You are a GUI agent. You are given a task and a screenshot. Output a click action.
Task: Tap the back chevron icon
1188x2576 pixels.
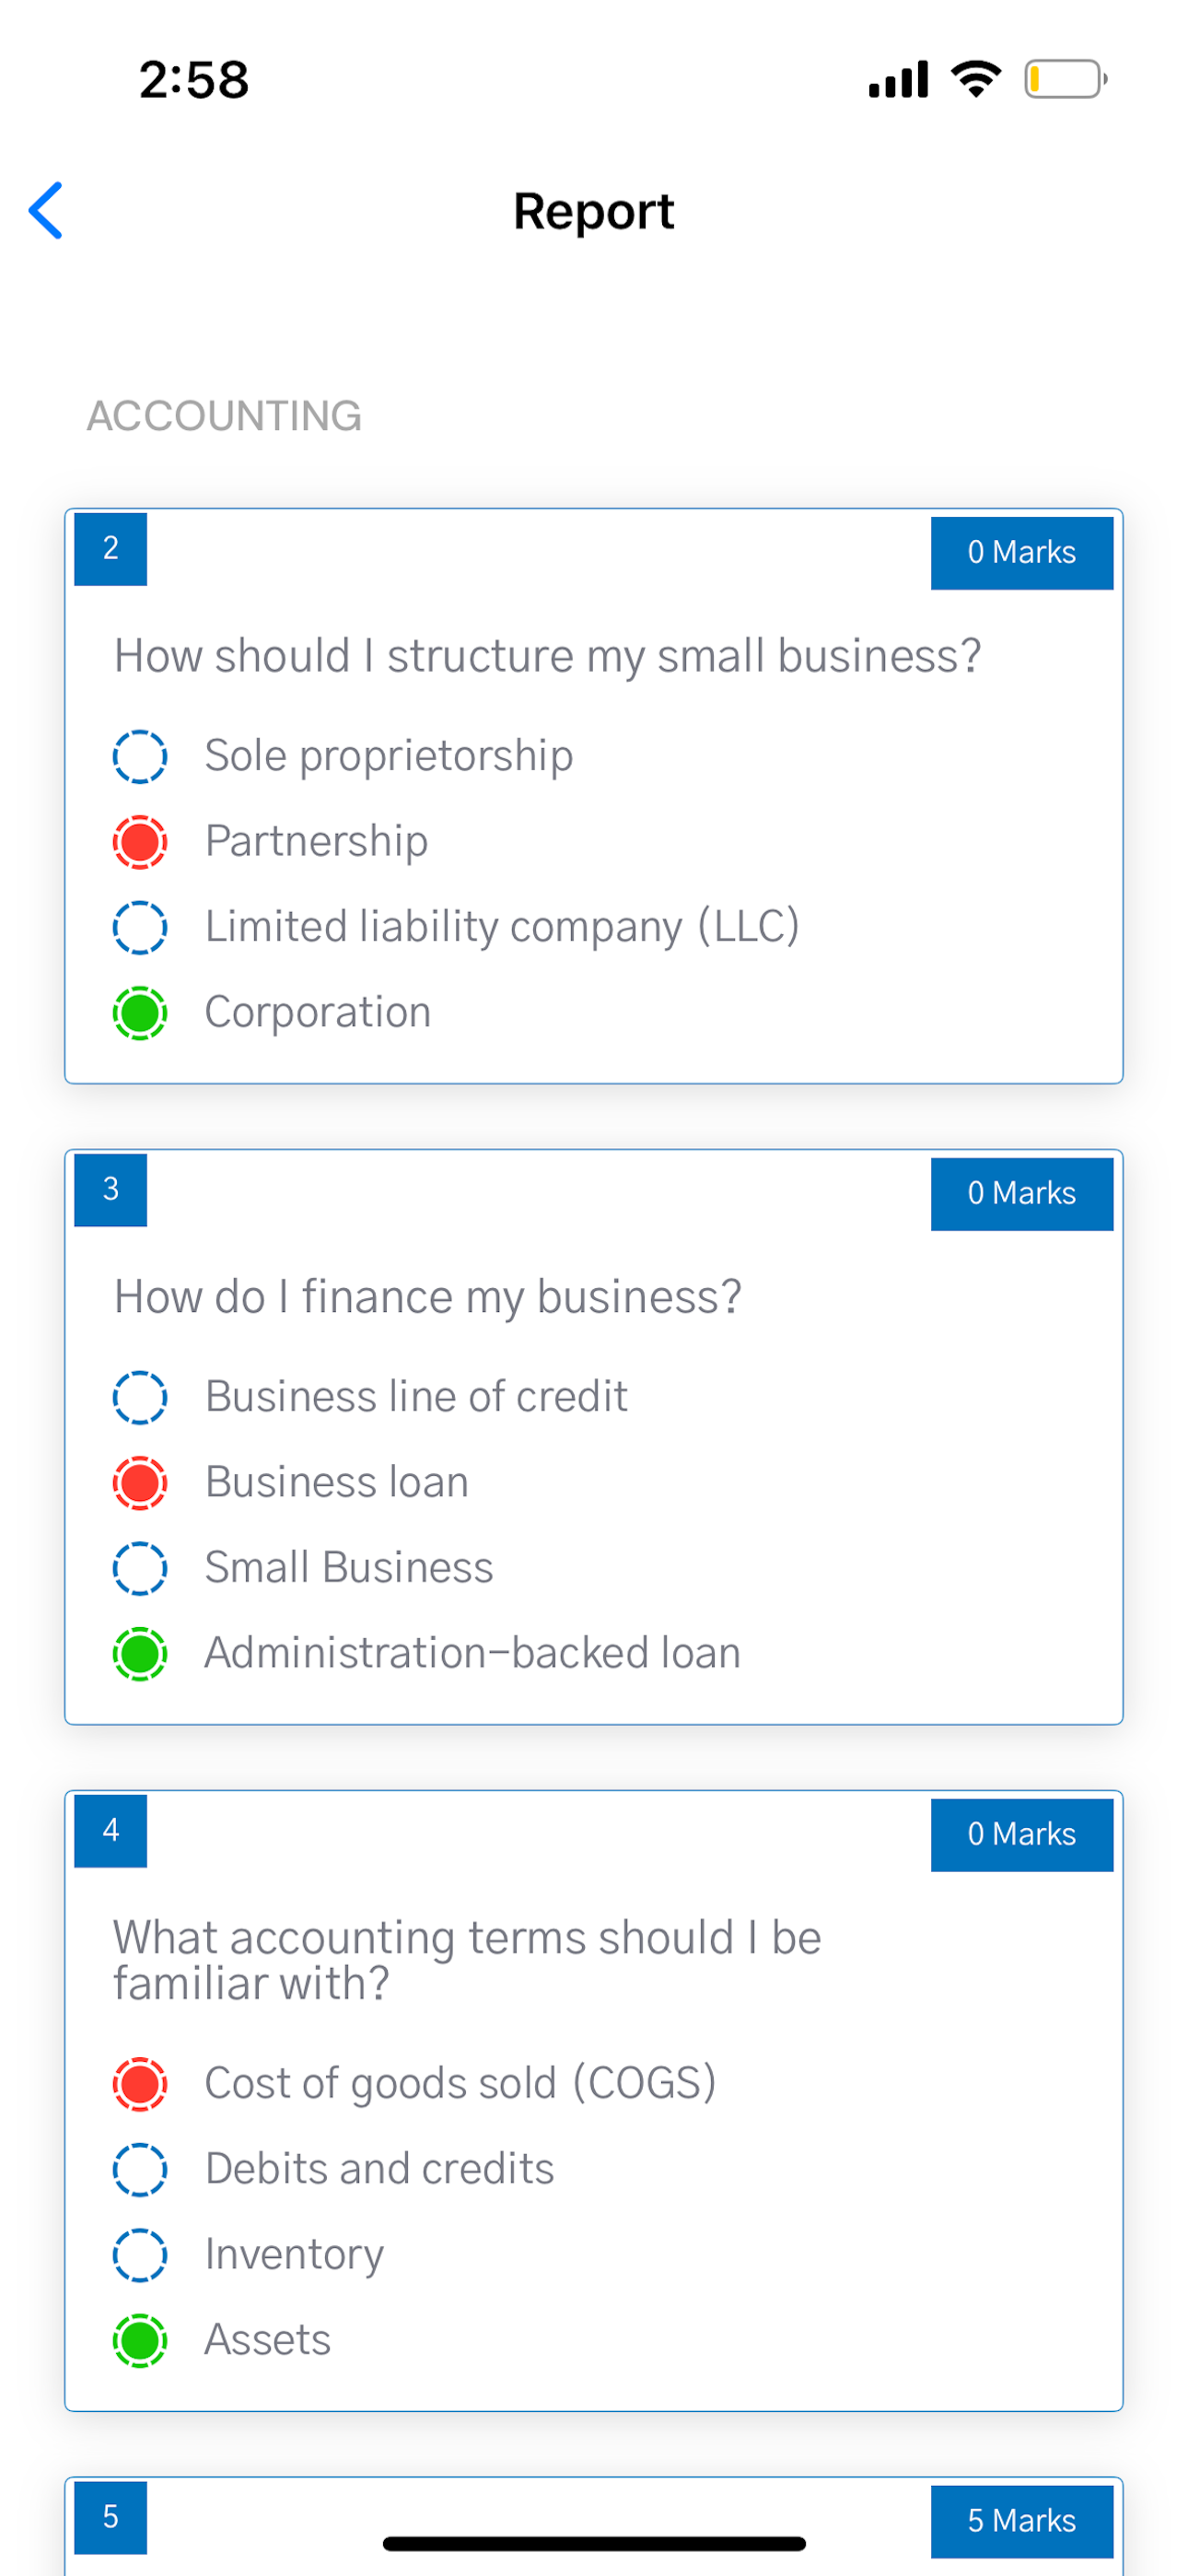[x=46, y=211]
